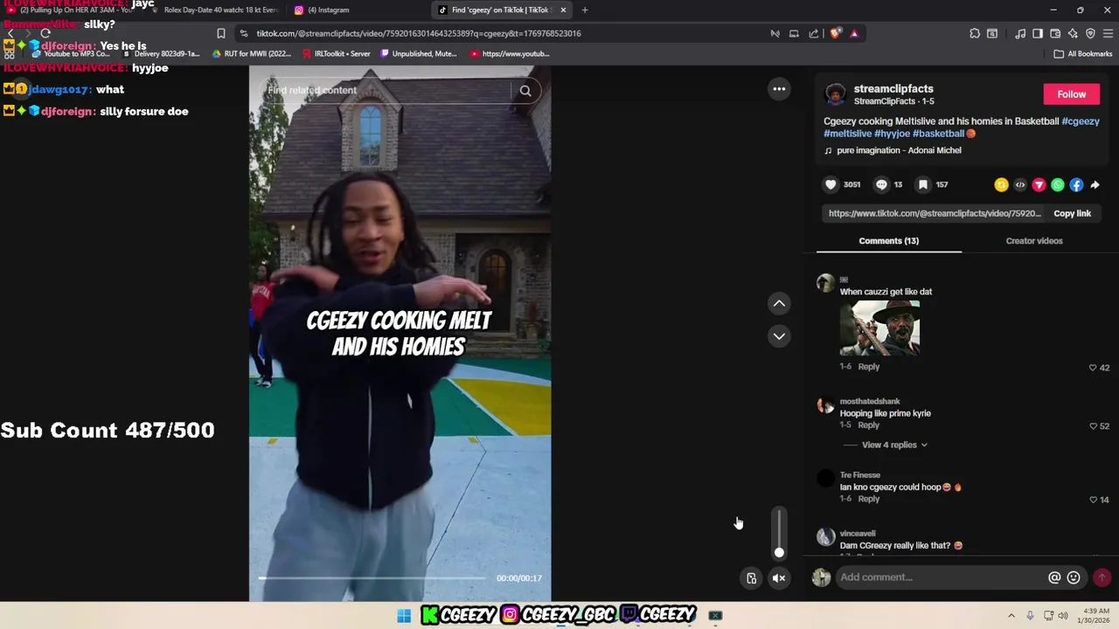1119x629 pixels.
Task: Open streamclipfacts profile name
Action: 893,89
